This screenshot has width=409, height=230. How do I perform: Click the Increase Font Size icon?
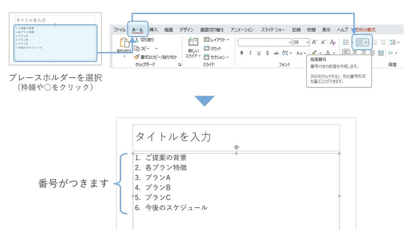click(x=314, y=42)
